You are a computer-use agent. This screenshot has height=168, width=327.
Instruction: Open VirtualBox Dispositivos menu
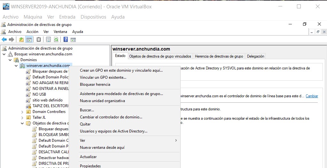tap(93, 17)
